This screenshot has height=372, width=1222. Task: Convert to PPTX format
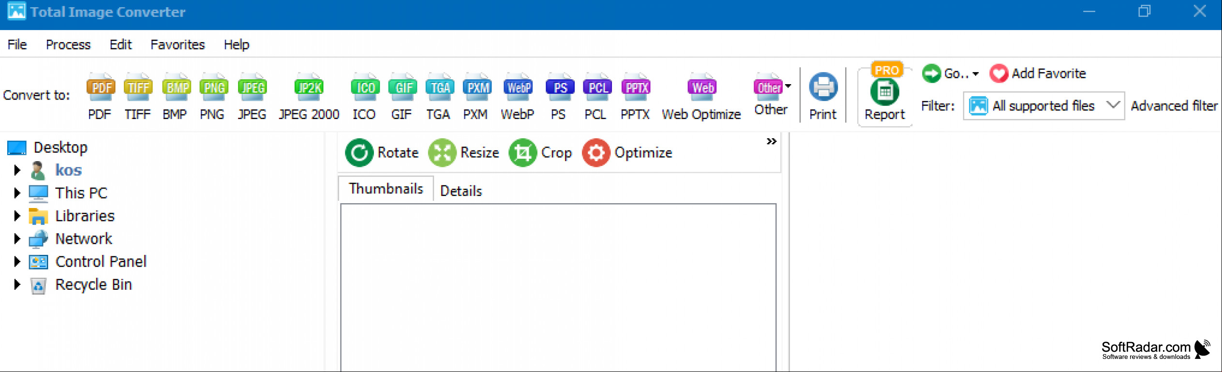[636, 88]
